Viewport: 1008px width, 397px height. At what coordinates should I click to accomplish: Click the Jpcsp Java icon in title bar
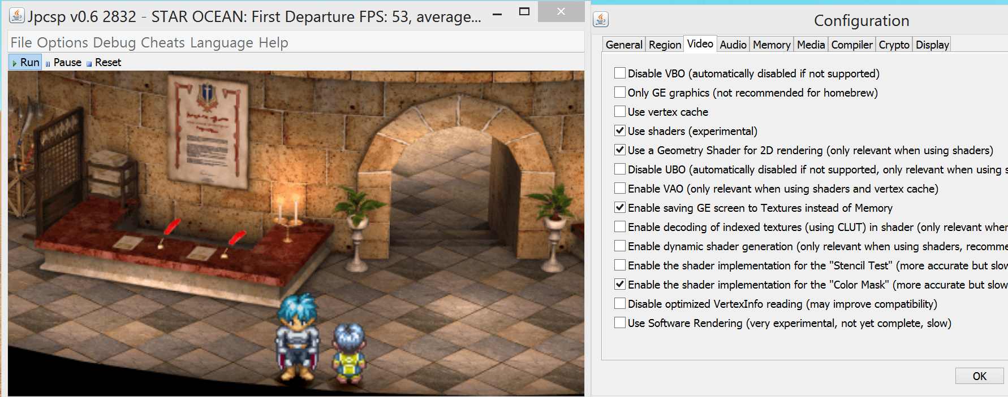(x=17, y=16)
